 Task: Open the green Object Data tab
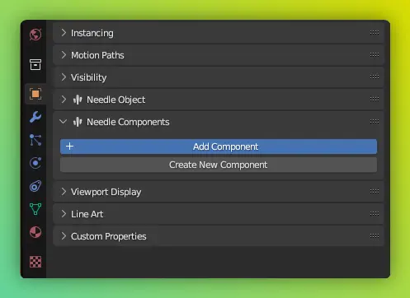[35, 209]
